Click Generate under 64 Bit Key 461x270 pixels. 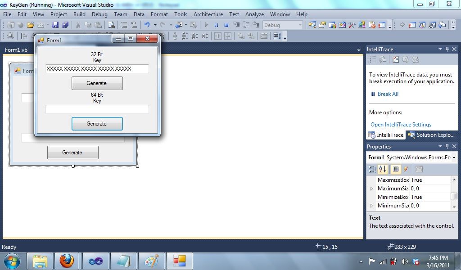click(97, 124)
